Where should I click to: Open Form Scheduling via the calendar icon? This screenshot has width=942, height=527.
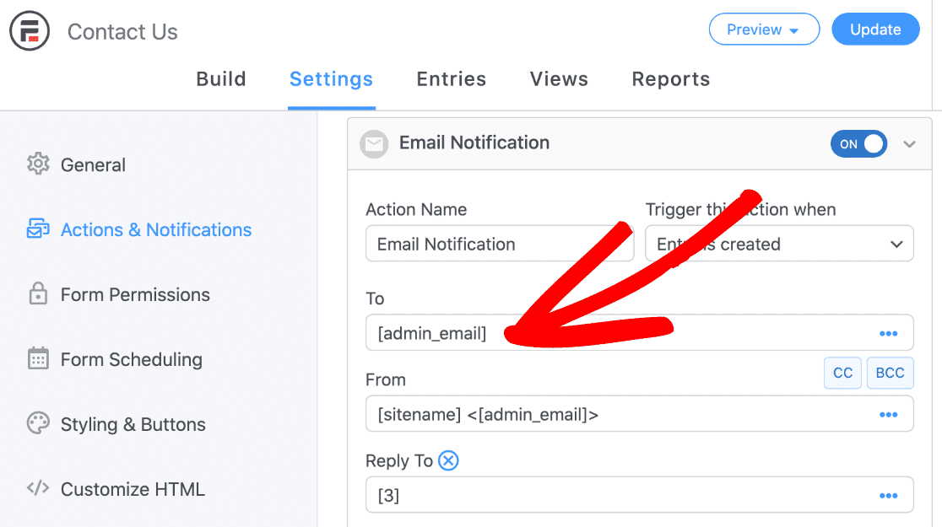click(37, 359)
